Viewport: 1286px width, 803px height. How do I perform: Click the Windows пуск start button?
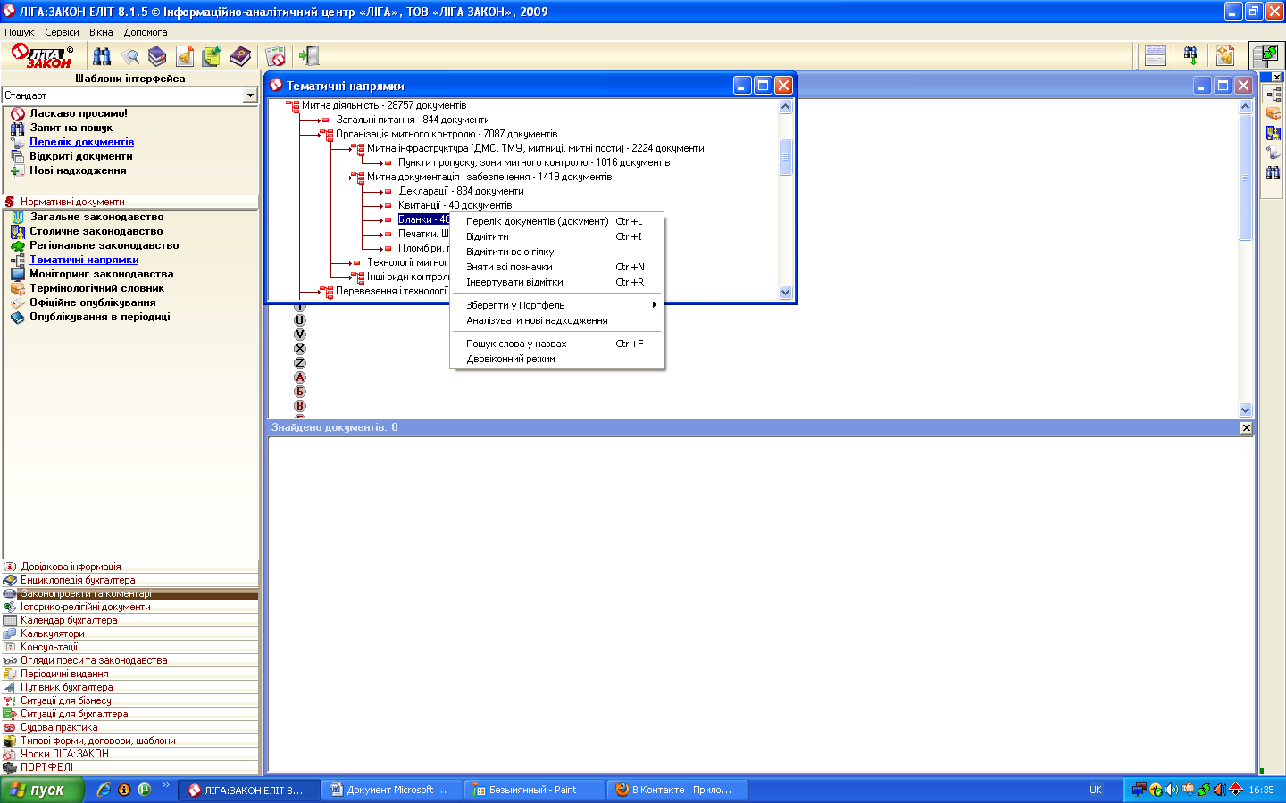click(42, 790)
